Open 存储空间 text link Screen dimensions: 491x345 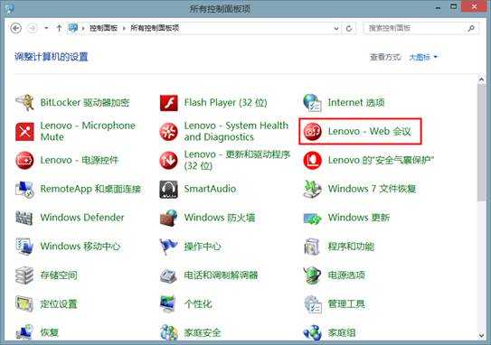[x=59, y=275]
